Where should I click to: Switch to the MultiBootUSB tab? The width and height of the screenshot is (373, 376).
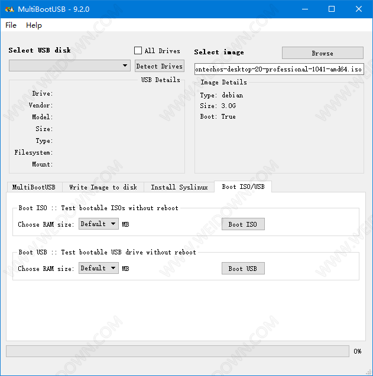[34, 187]
